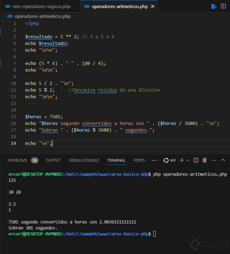Click the terminal output '2.5'
The width and height of the screenshot is (230, 254).
click(x=12, y=204)
